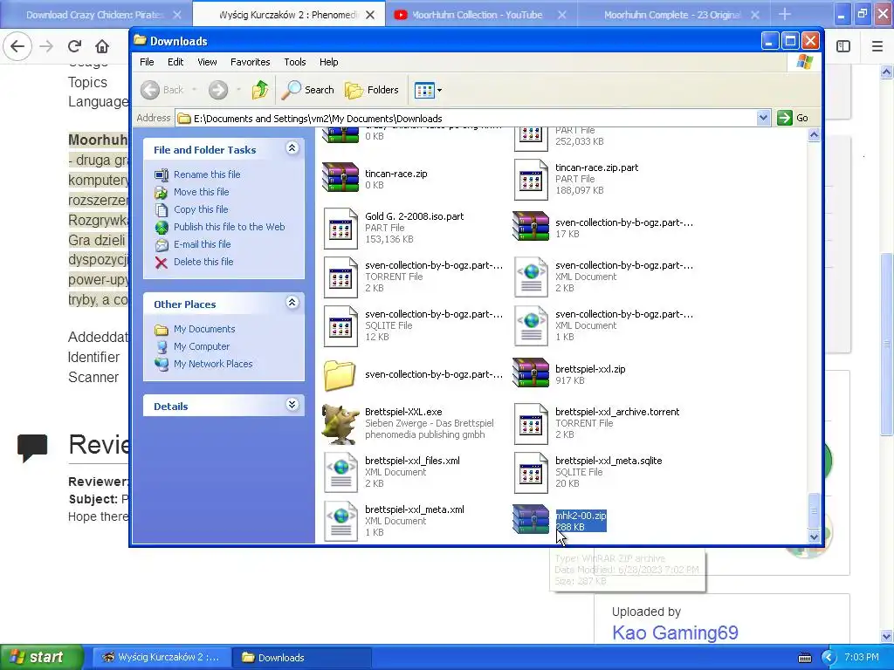Select the 17 KB sven-collection archive icon
This screenshot has width=894, height=670.
point(530,226)
